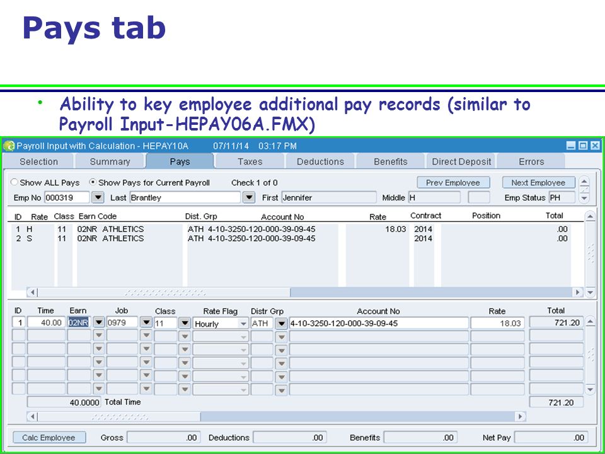Click the up arrow beside Next Employee

tap(585, 182)
